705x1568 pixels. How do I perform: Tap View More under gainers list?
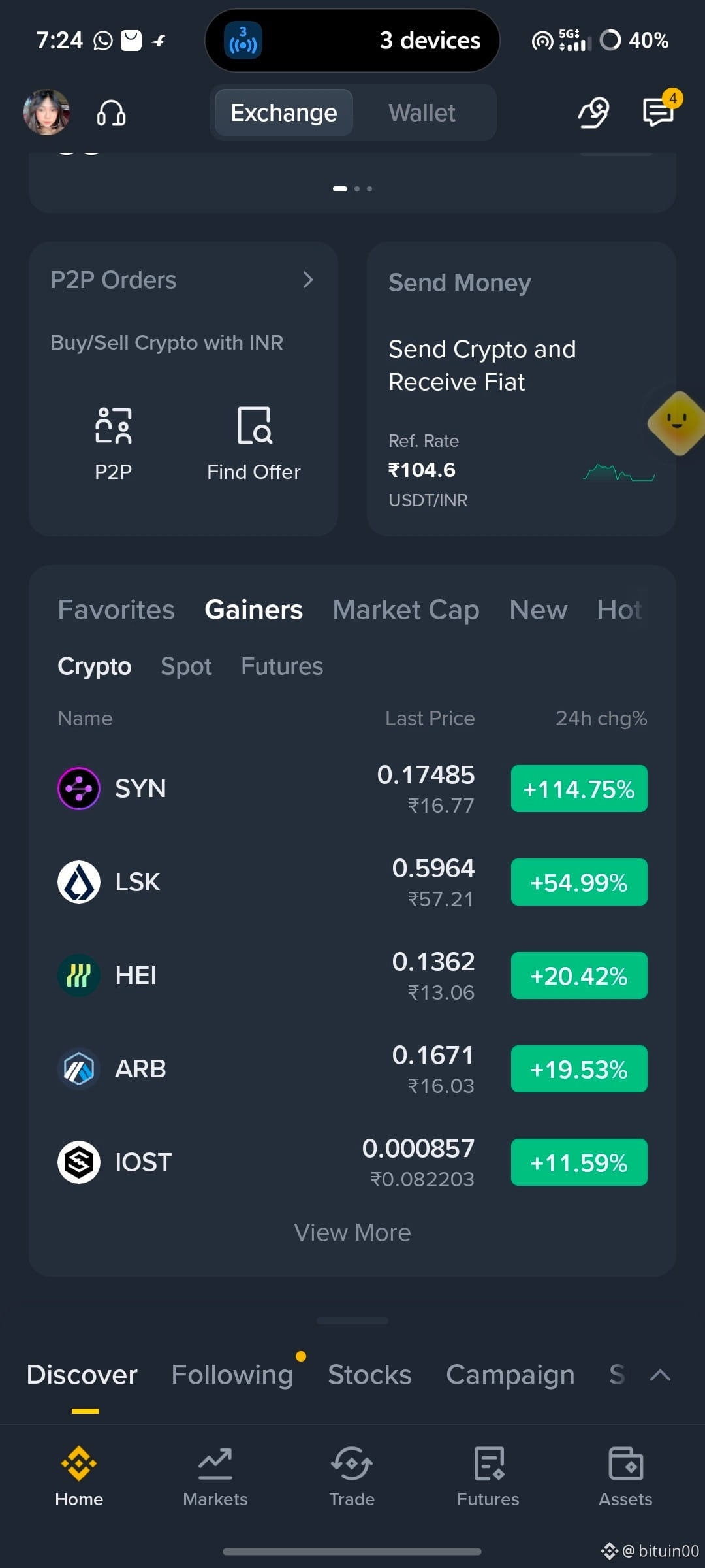[x=352, y=1233]
